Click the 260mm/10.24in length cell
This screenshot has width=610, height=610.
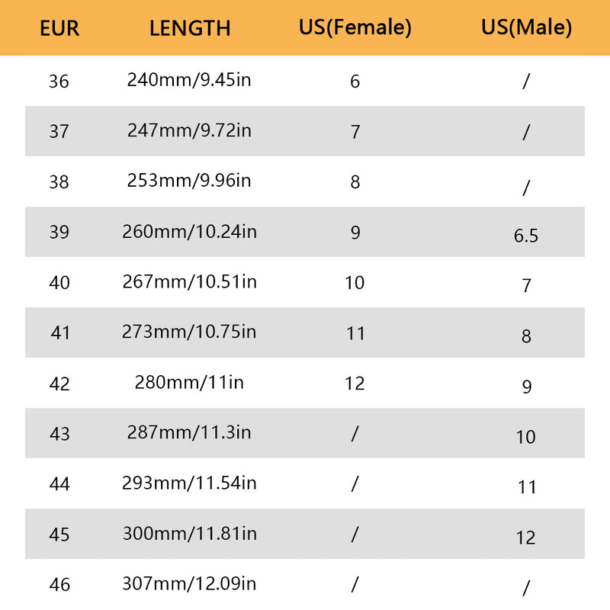tap(189, 232)
